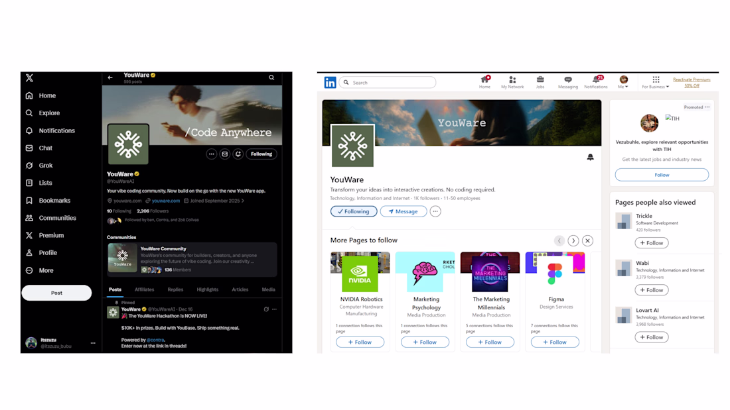
Task: Click the Following button on the X profile
Action: [x=261, y=154]
